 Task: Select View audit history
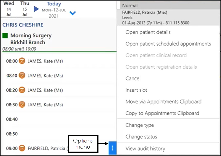[x=145, y=149]
